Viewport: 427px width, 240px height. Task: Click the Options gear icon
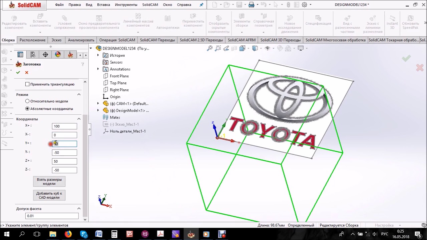(304, 5)
